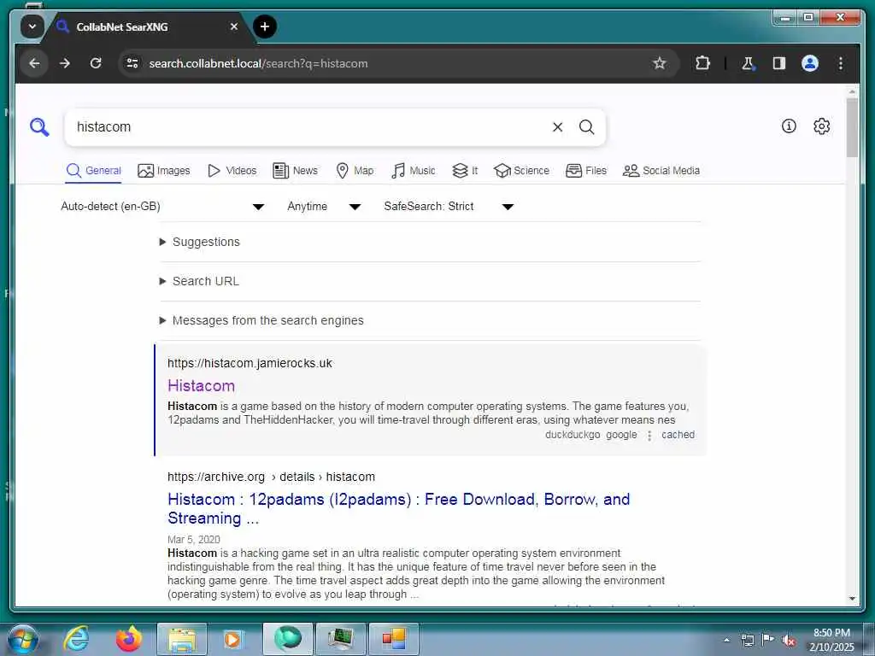Switch to the Science tab
The image size is (875, 656).
(x=522, y=171)
